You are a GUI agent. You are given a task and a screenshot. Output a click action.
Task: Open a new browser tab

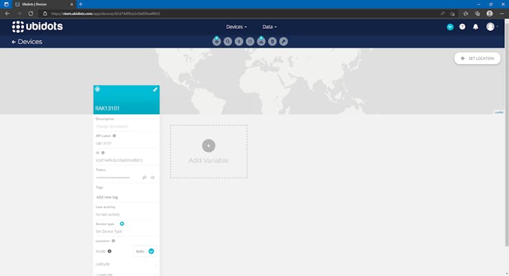tap(80, 4)
